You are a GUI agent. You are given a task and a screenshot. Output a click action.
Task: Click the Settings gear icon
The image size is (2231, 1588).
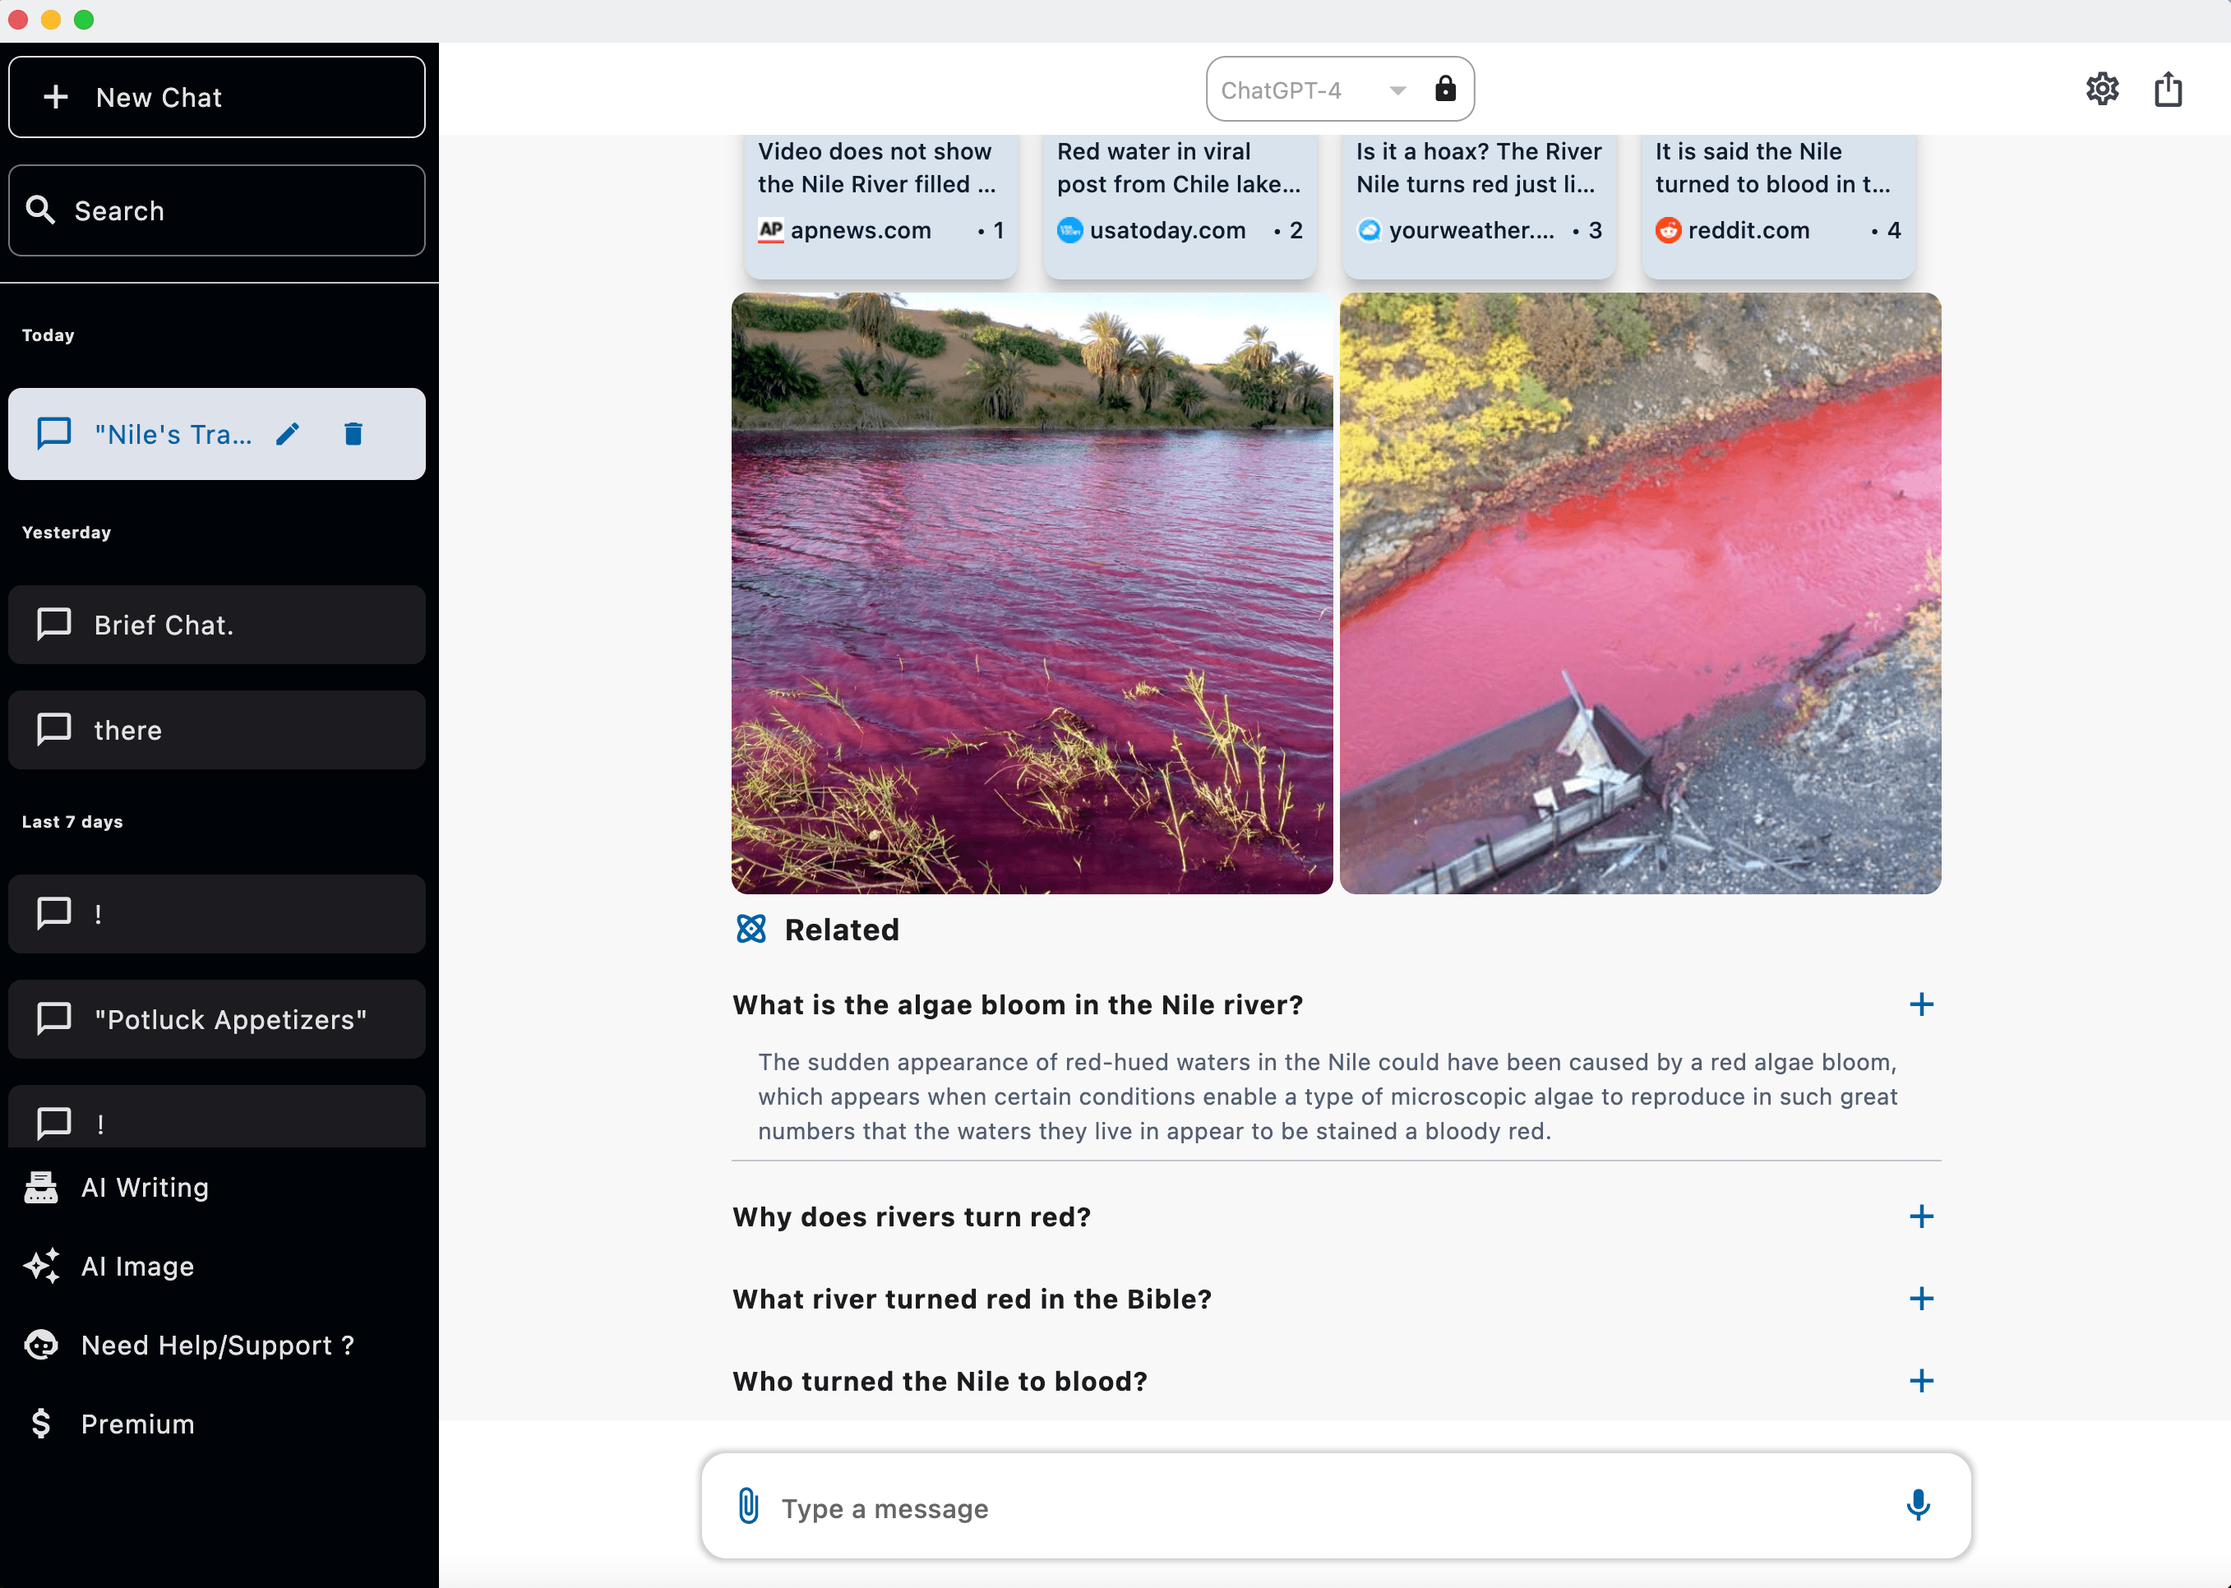click(2104, 90)
